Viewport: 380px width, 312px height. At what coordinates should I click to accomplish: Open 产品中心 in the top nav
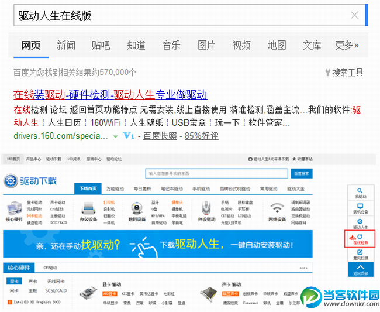(x=33, y=159)
